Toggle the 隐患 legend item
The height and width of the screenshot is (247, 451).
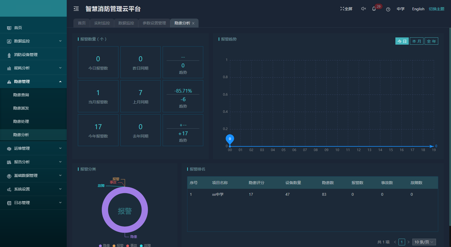point(105,245)
